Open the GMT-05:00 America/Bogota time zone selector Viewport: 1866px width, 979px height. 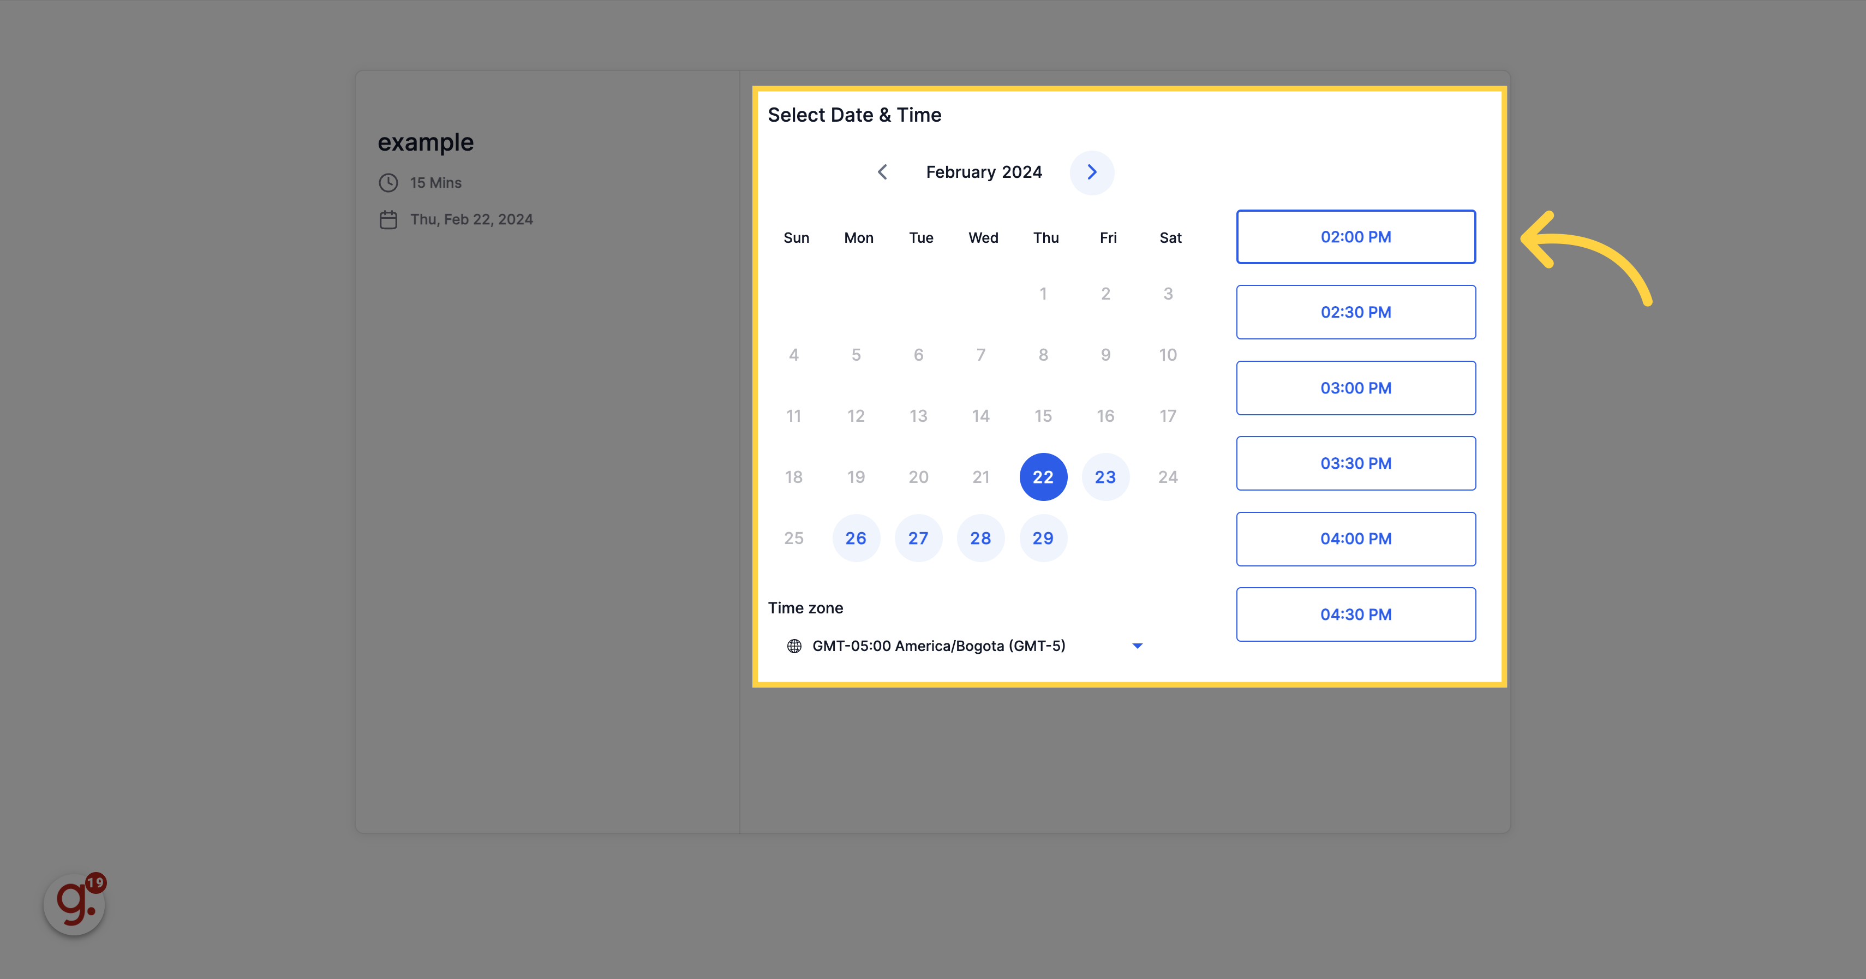(965, 646)
